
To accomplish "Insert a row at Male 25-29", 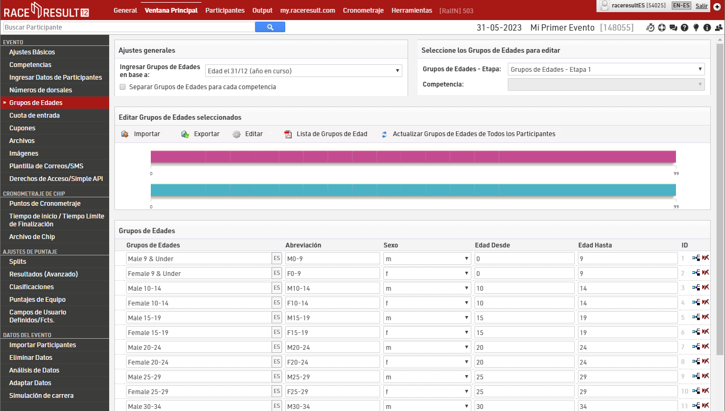I will pos(696,376).
